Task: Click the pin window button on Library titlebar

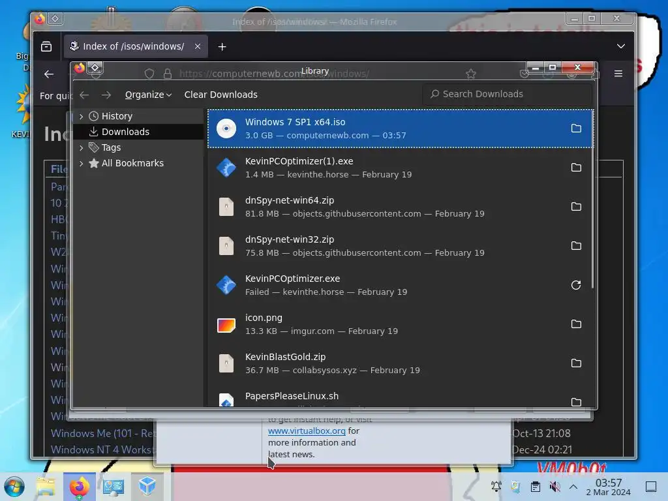Action: 95,67
